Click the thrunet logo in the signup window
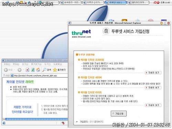Image resolution: width=172 pixels, height=129 pixels. 81,32
